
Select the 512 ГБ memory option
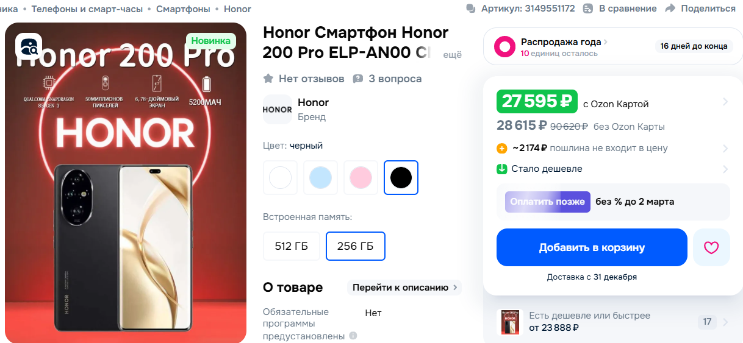[292, 246]
